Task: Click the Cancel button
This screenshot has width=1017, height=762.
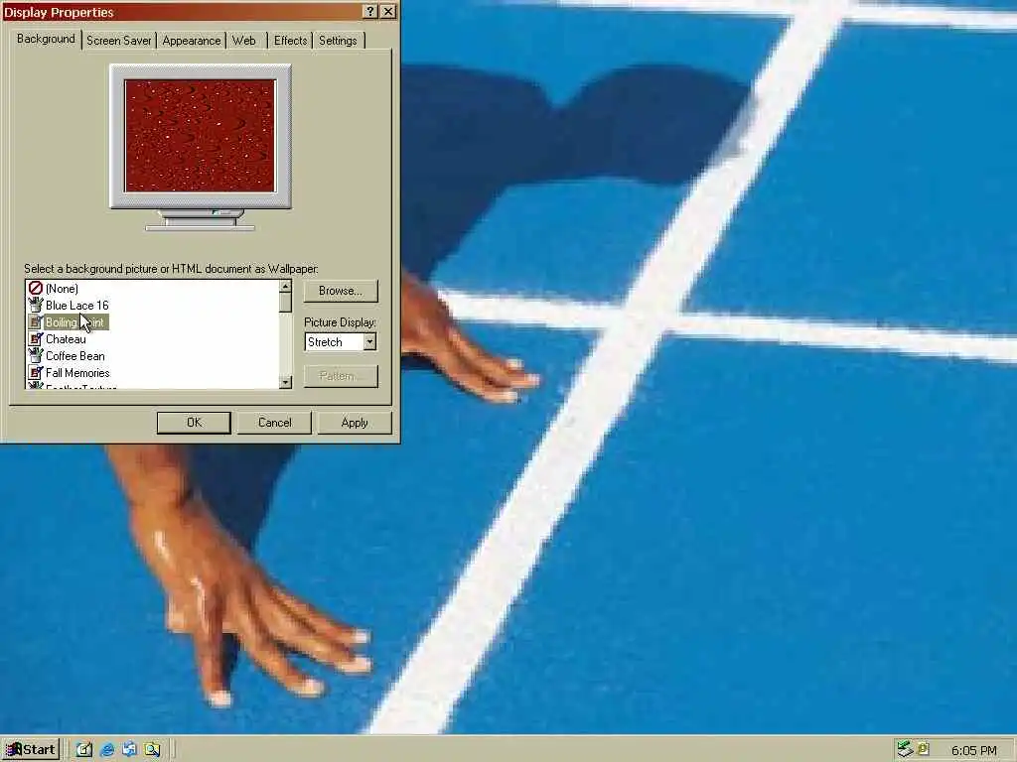Action: 274,423
